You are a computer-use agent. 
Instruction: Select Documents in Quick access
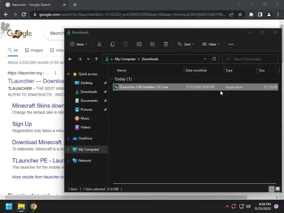[x=89, y=100]
